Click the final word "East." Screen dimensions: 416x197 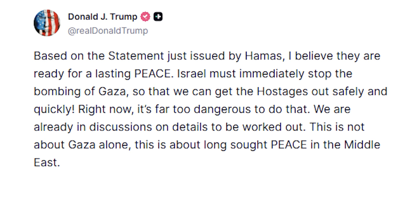[47, 163]
